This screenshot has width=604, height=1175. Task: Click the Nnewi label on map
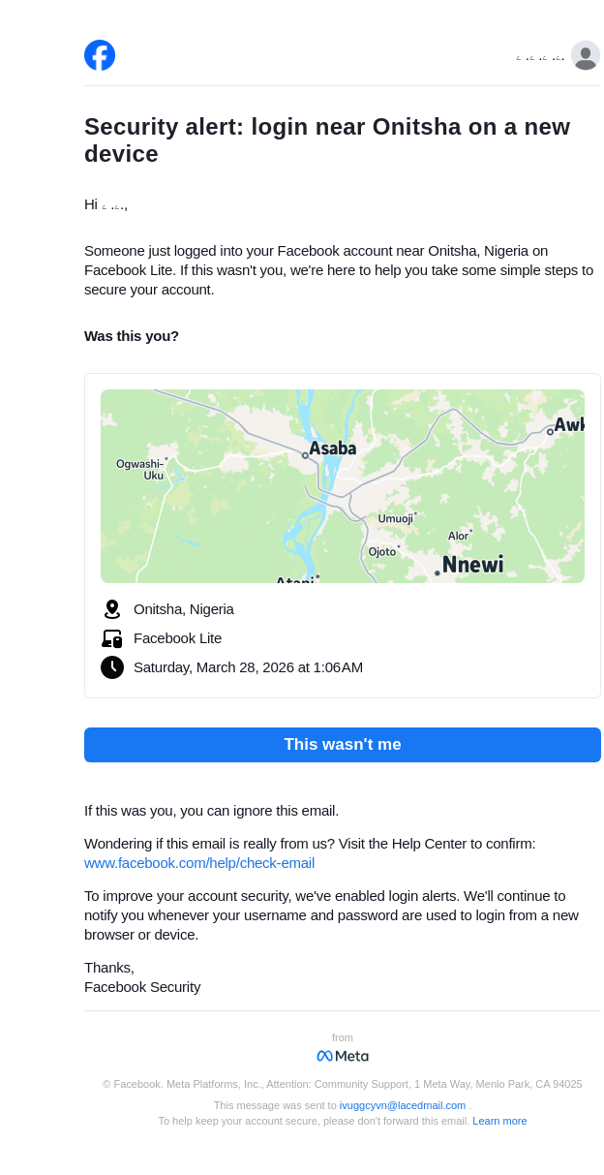tap(472, 565)
